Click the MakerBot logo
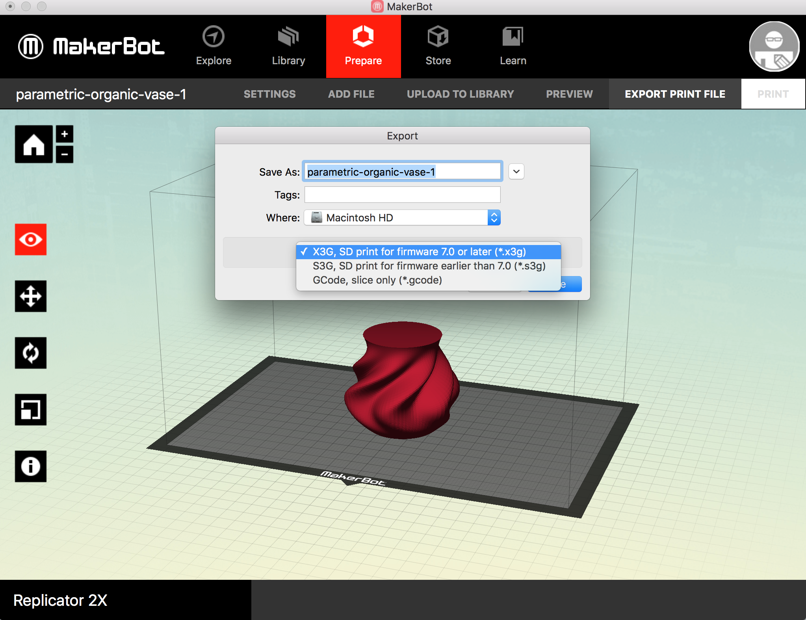 (x=91, y=46)
